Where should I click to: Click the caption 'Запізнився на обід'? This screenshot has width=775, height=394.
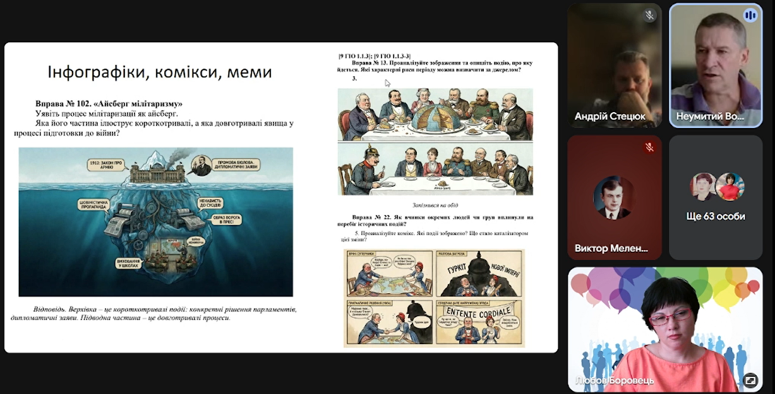[435, 205]
